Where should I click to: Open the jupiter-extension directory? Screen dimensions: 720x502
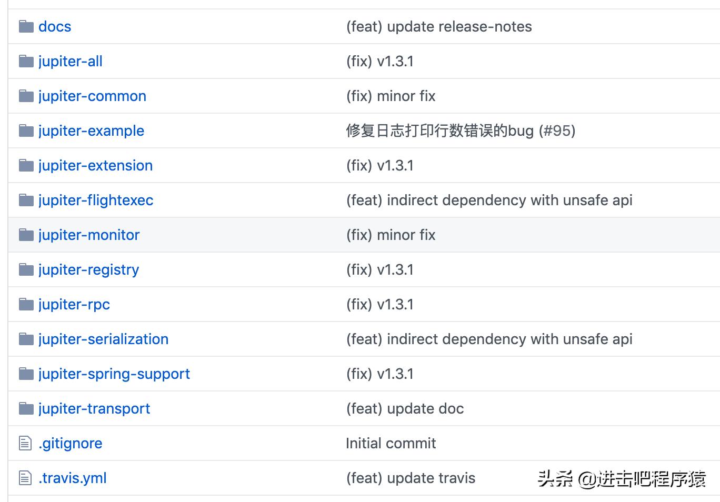(x=95, y=165)
